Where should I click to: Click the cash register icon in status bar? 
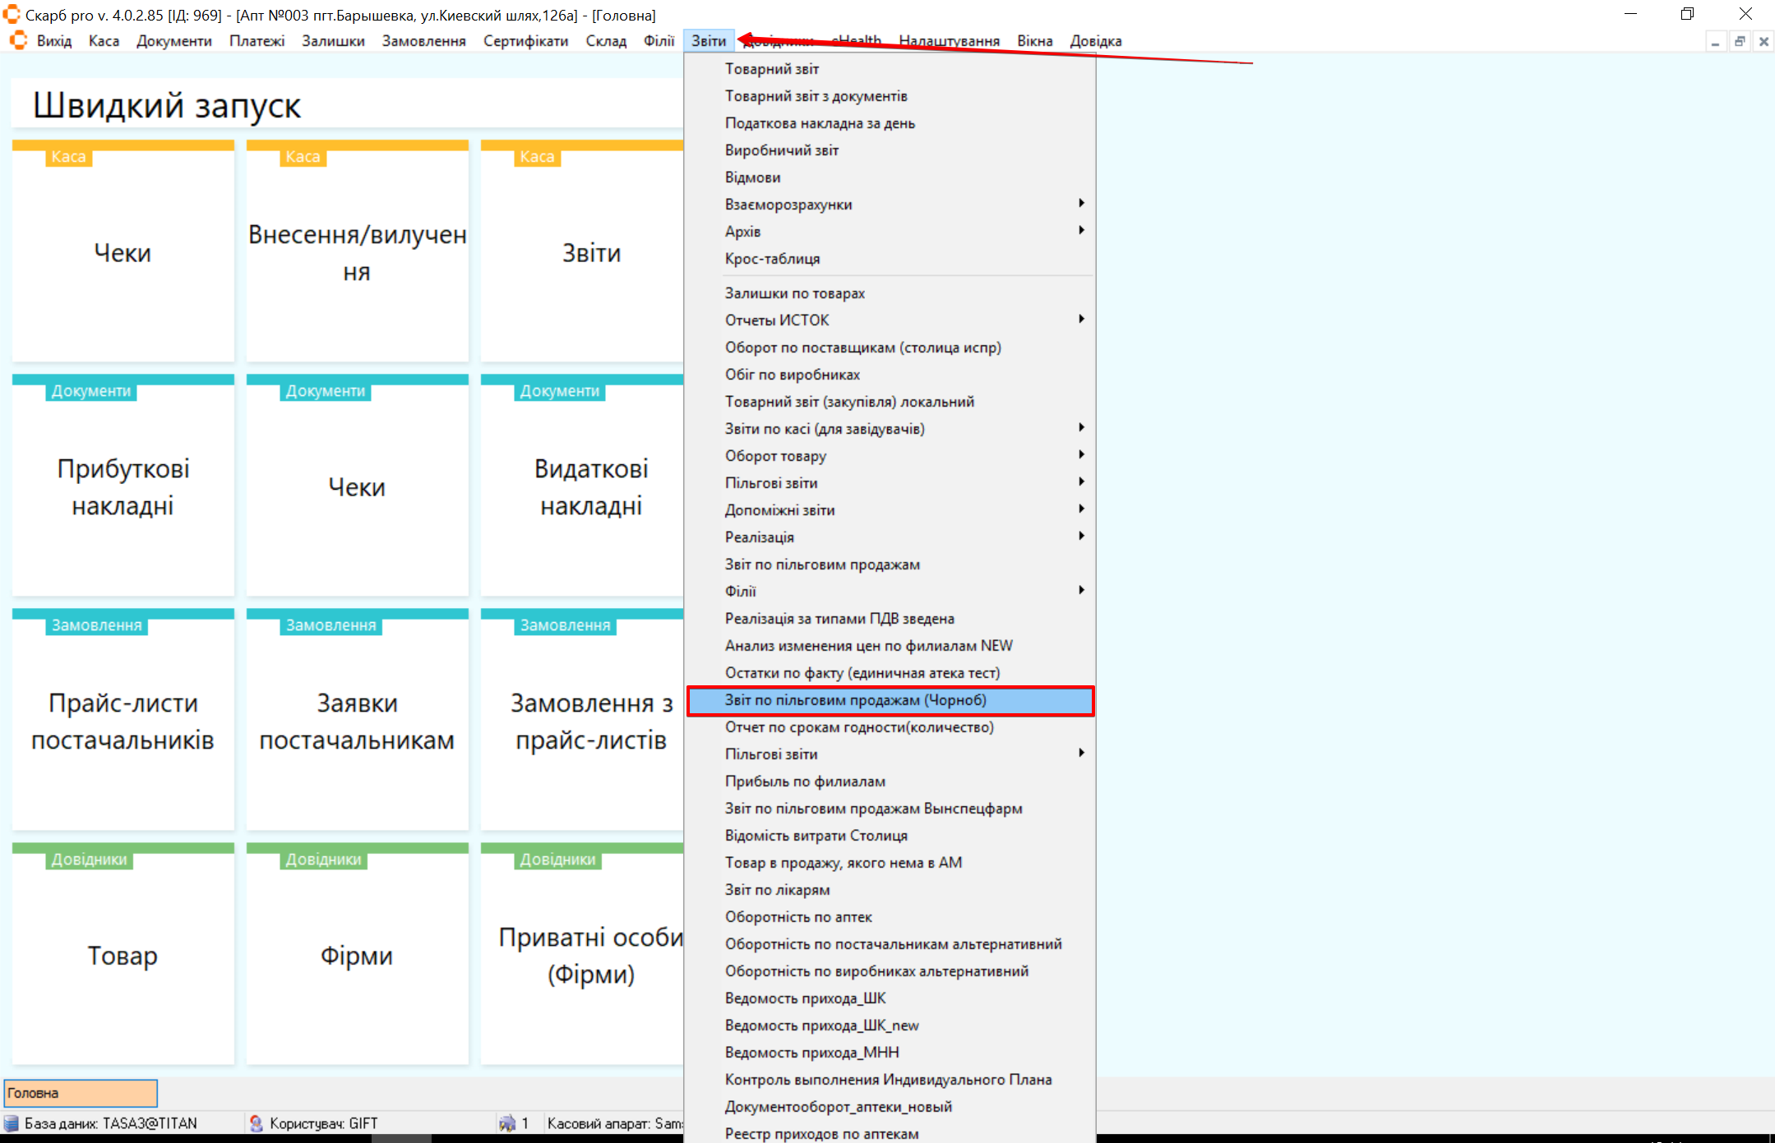coord(507,1123)
